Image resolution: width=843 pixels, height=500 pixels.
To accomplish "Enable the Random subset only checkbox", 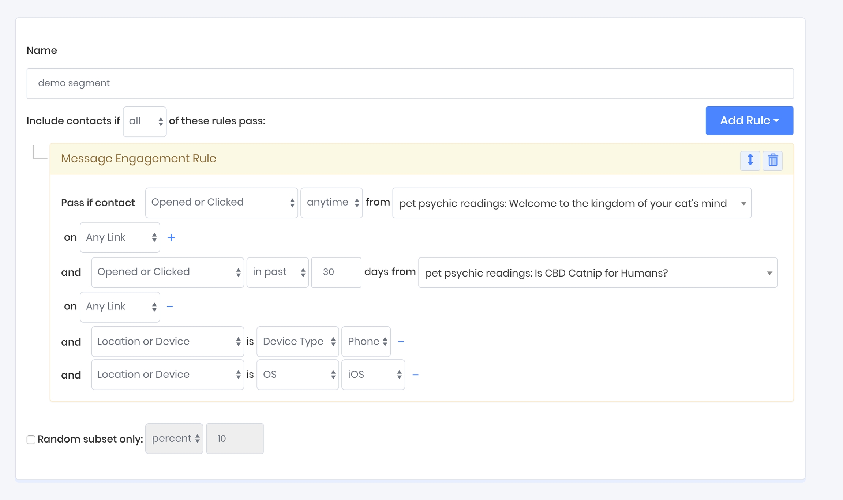I will [31, 439].
